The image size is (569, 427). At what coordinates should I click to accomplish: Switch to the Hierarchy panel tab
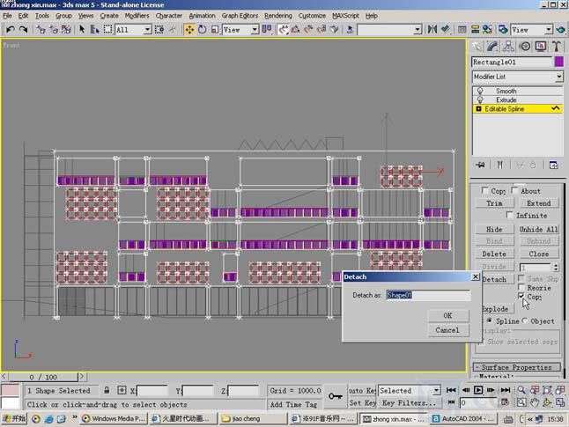coord(508,47)
